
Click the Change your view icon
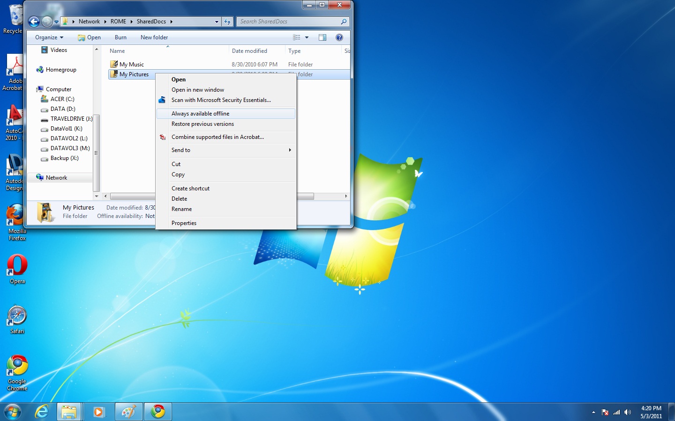coord(297,37)
